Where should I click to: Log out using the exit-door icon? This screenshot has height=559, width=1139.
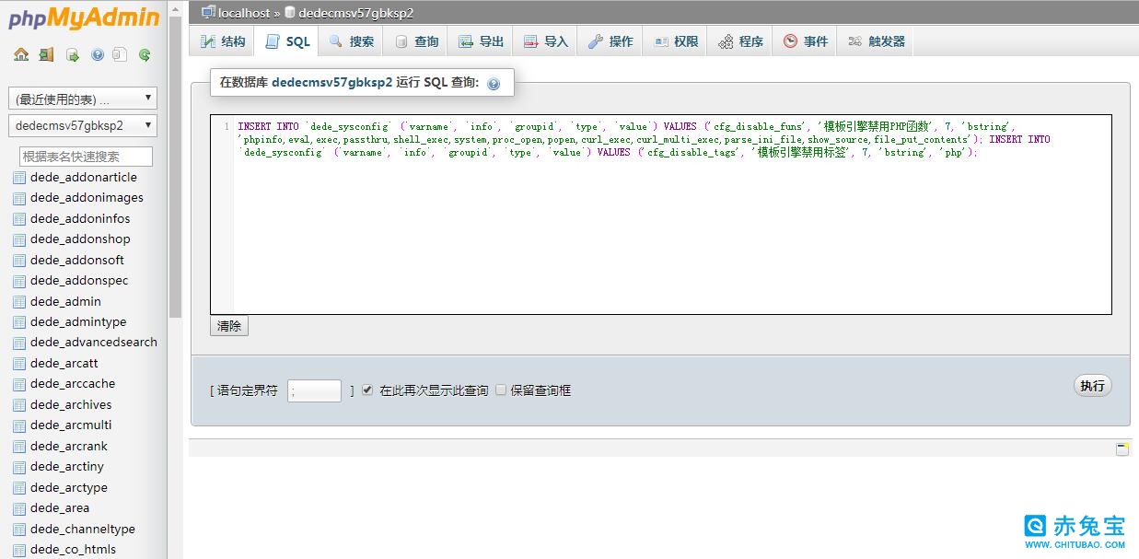(46, 55)
